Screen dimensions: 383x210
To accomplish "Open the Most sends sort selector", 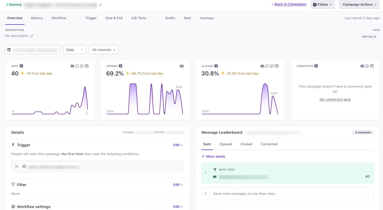I will point(213,157).
